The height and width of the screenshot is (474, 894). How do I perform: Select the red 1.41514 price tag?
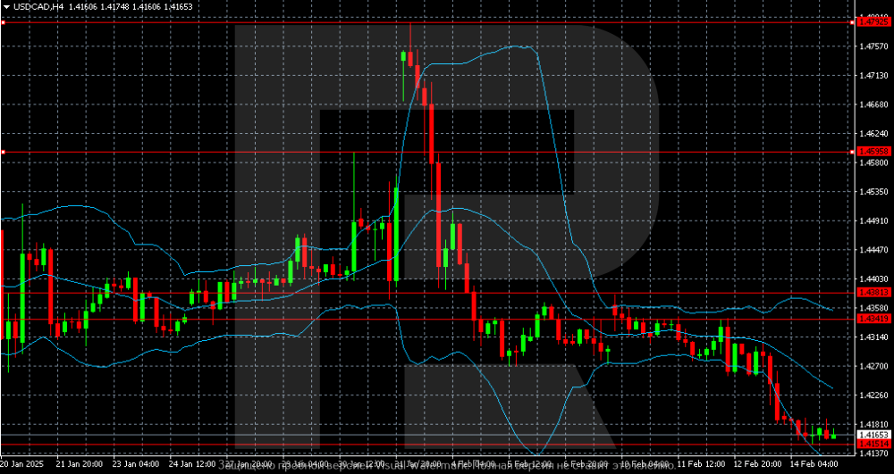tap(872, 444)
